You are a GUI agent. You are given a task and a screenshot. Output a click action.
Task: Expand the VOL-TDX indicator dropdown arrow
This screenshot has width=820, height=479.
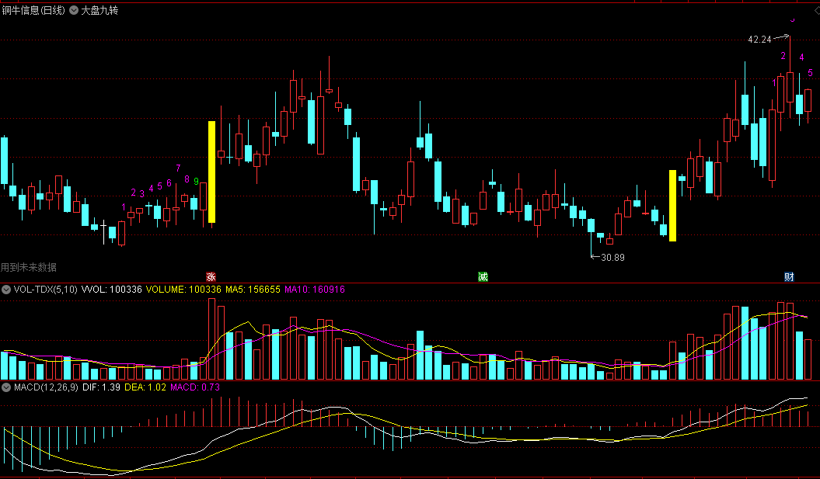[6, 290]
